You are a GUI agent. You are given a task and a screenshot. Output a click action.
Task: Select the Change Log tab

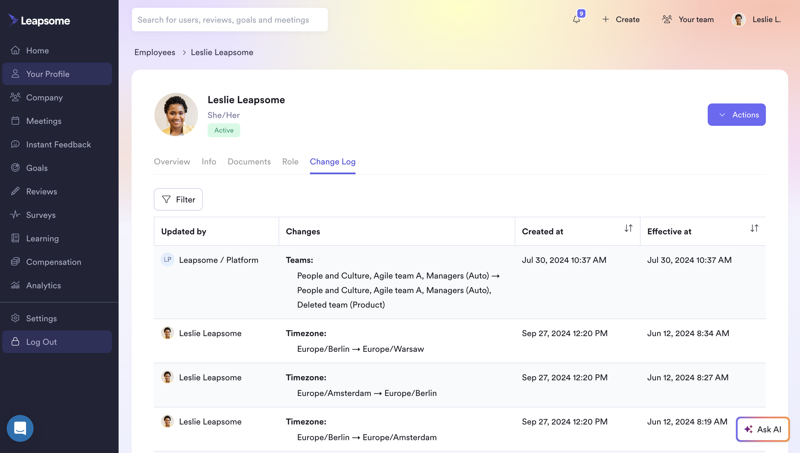333,161
